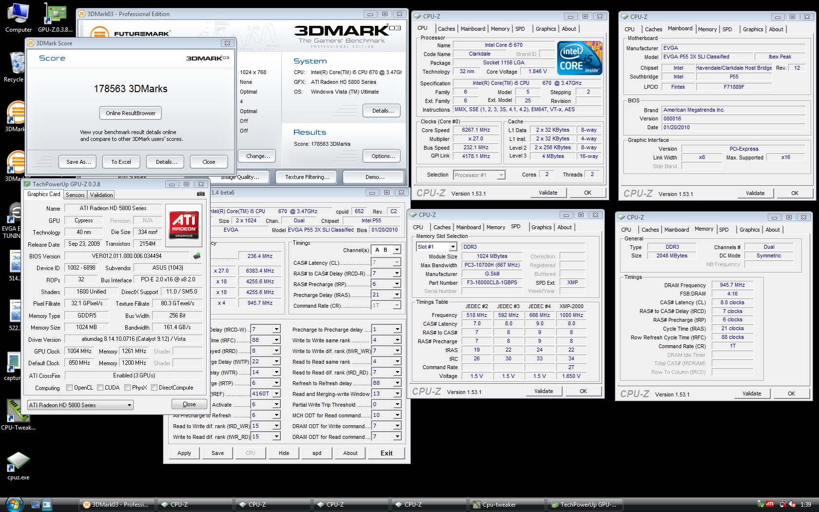Click TechPowerUp GPU-Z taskbar button
Viewport: 819px width, 512px height.
click(x=585, y=505)
